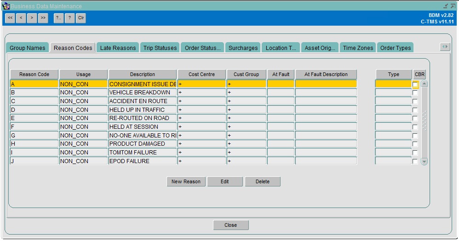The image size is (459, 241).
Task: Click scroll up arrow of reason list
Action: 424,84
